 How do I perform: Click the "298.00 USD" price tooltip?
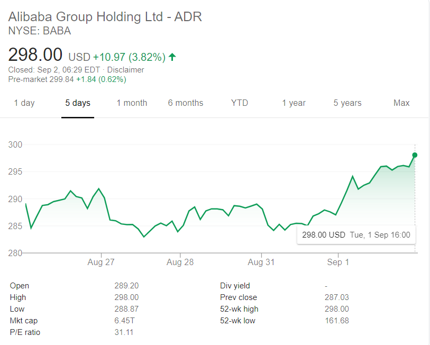[x=355, y=234]
